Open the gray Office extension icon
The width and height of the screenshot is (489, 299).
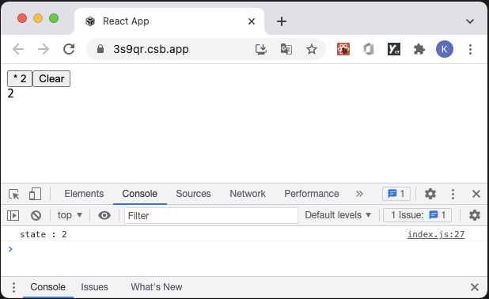click(369, 49)
